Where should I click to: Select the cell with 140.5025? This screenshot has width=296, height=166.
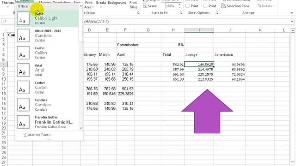pyautogui.click(x=199, y=65)
